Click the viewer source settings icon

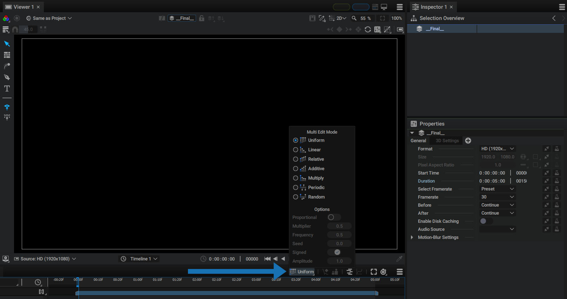[6, 259]
